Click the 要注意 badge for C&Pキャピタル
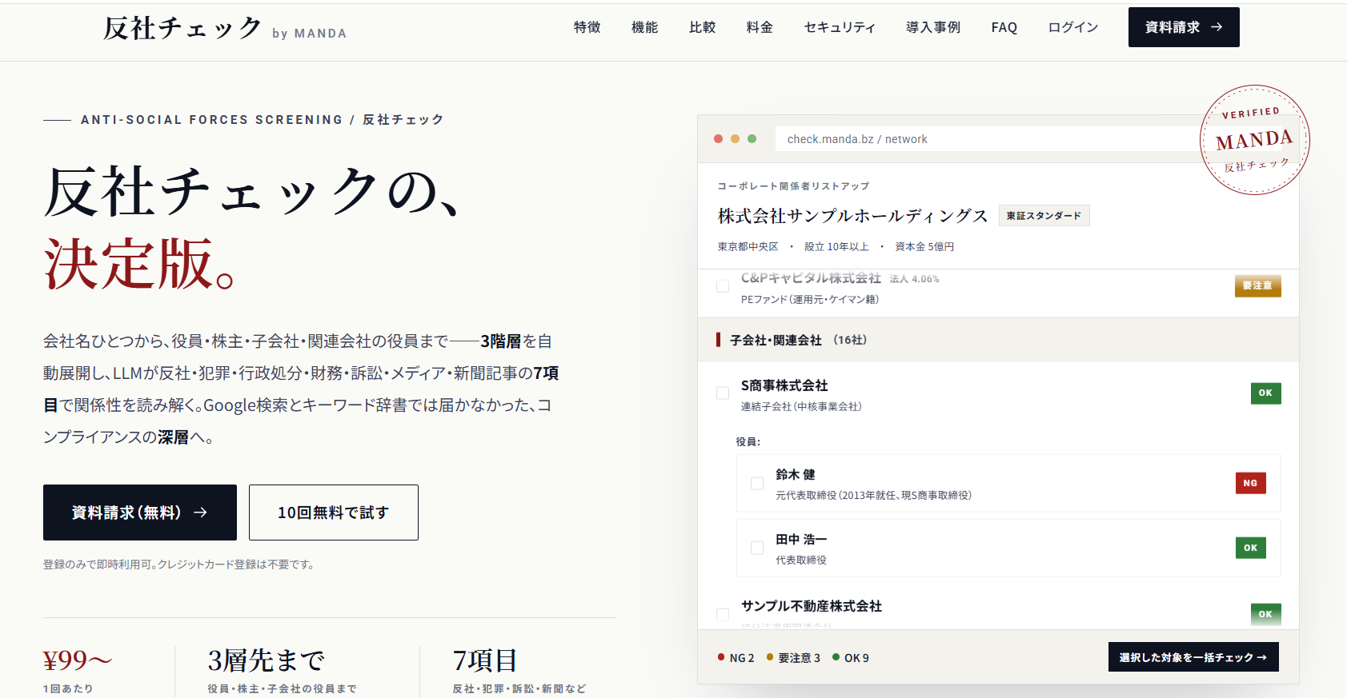The image size is (1347, 698). click(1257, 285)
